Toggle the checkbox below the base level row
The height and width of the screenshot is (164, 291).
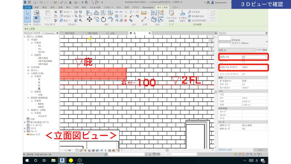[x=243, y=61]
